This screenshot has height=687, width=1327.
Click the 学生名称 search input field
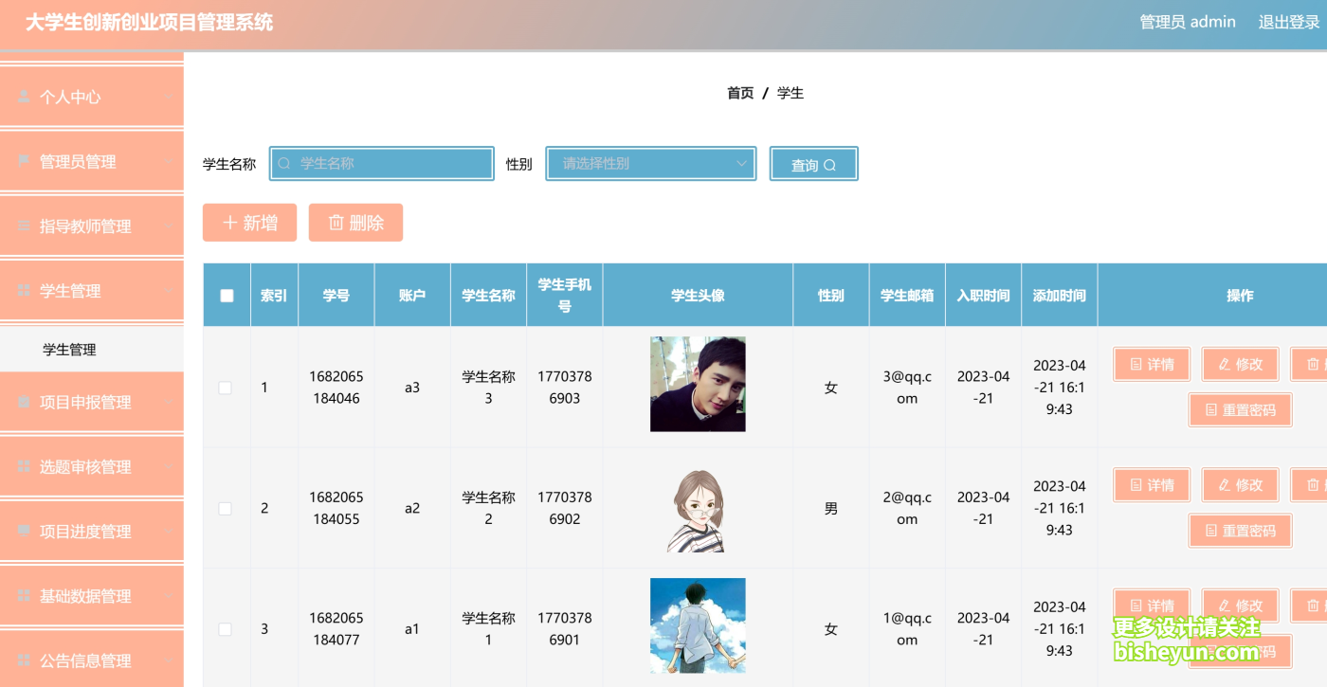pos(382,163)
